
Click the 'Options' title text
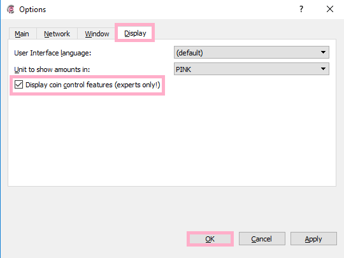[32, 10]
